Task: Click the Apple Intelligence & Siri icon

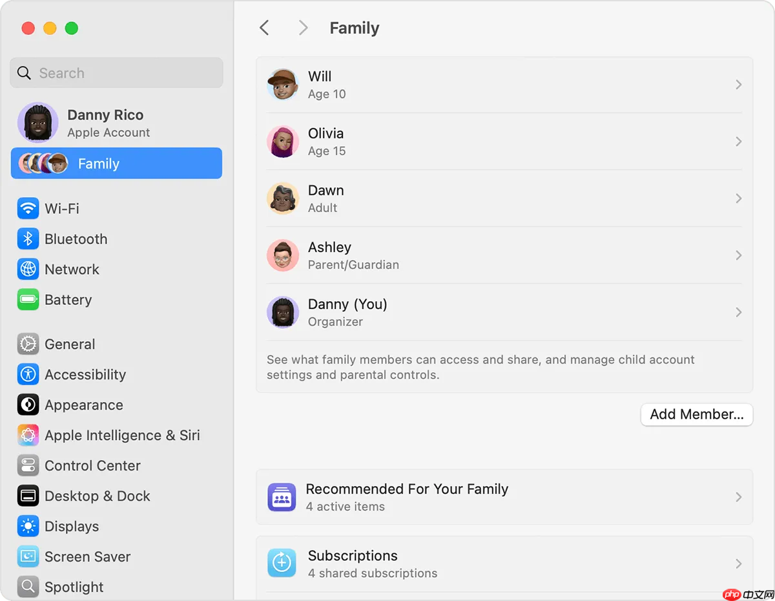Action: tap(28, 436)
